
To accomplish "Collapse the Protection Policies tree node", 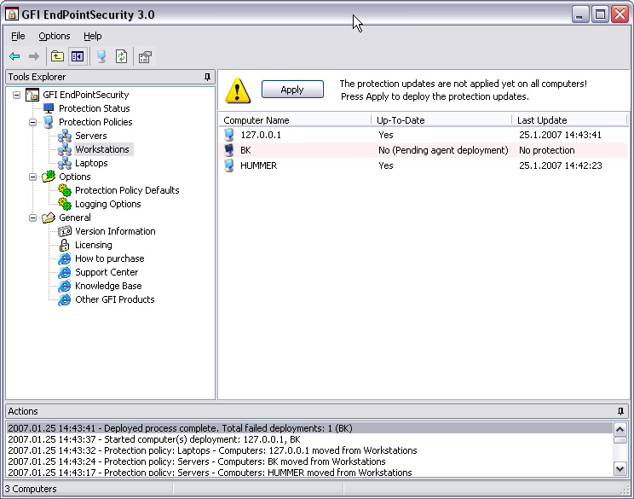I will pyautogui.click(x=33, y=122).
